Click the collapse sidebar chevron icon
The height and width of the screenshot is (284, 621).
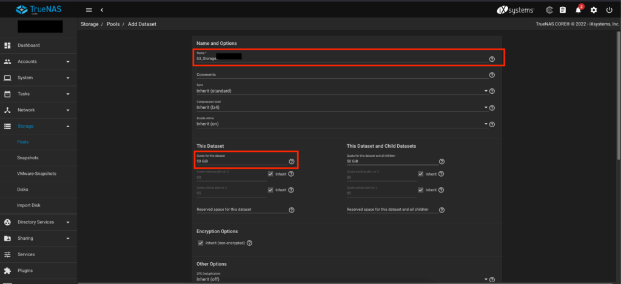click(x=102, y=10)
